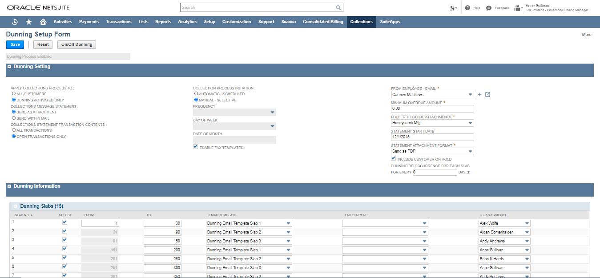The width and height of the screenshot is (600, 278).
Task: Toggle the Include Customer On Hold checkbox
Action: point(393,158)
